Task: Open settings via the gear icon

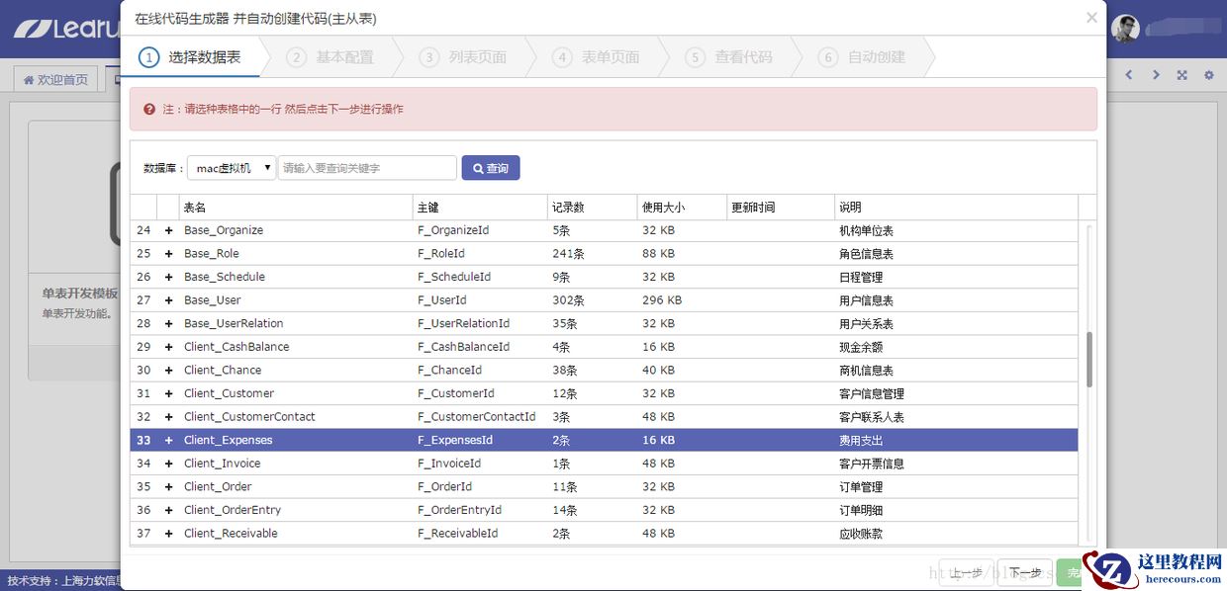Action: tap(1208, 75)
